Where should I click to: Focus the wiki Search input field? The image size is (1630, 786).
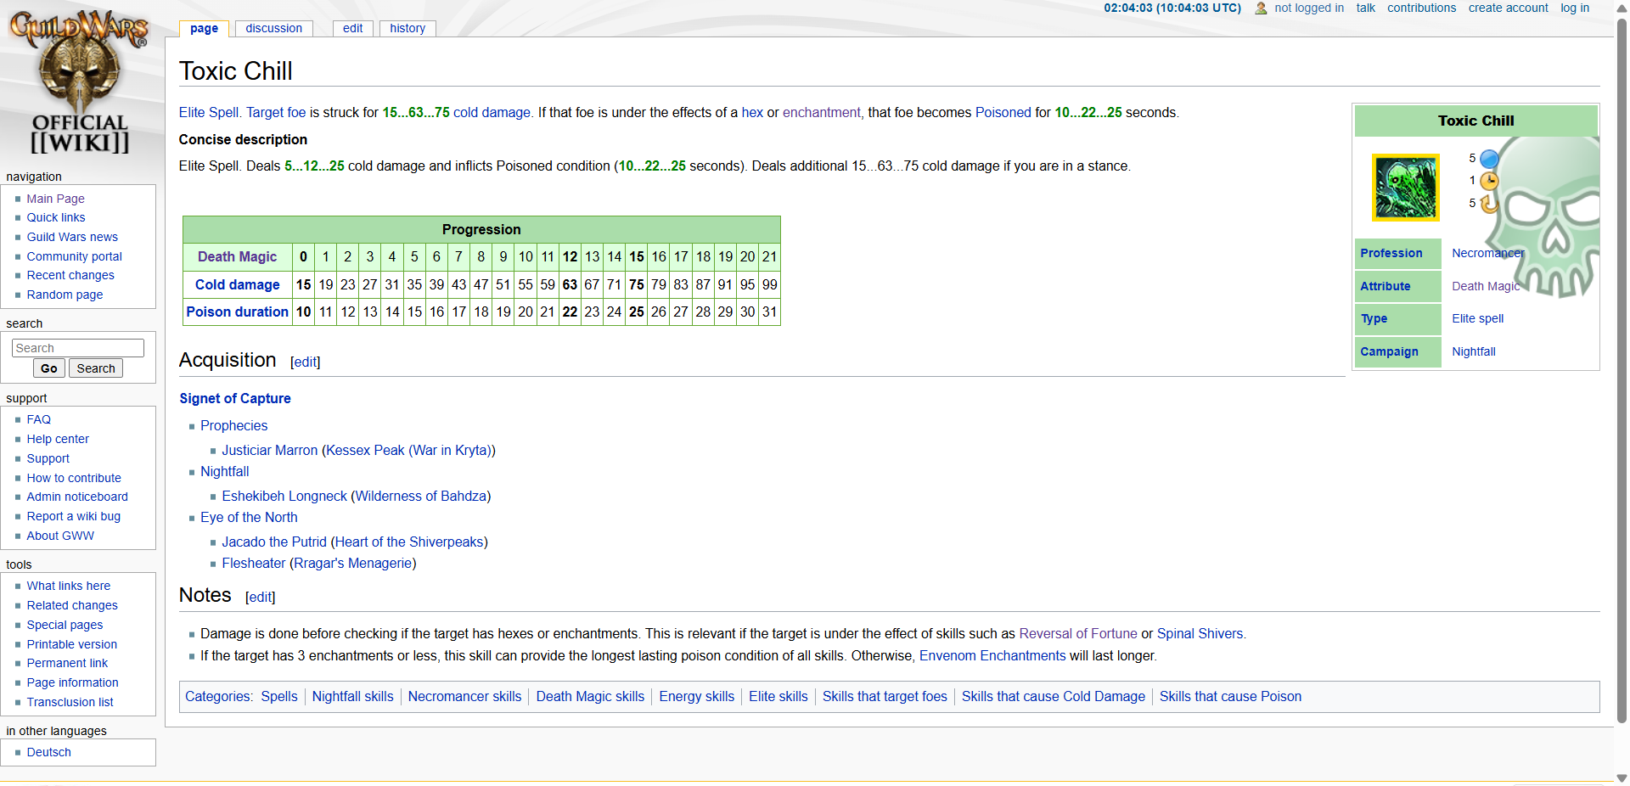click(x=78, y=348)
